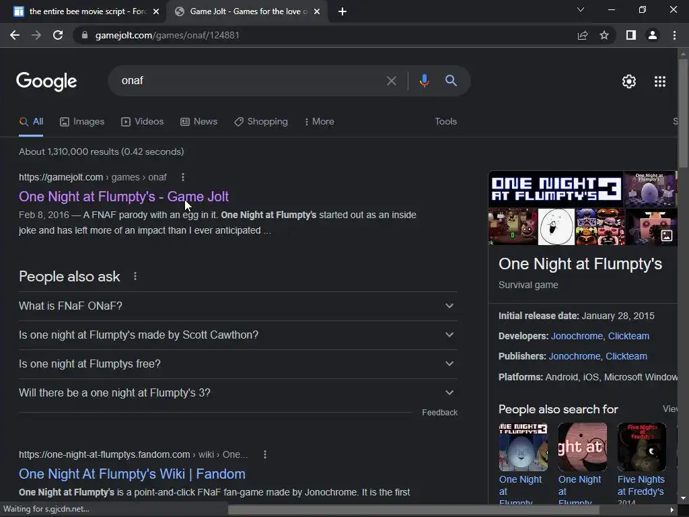
Task: Open One Night at Flumpty's - Game Jolt link
Action: pos(124,197)
